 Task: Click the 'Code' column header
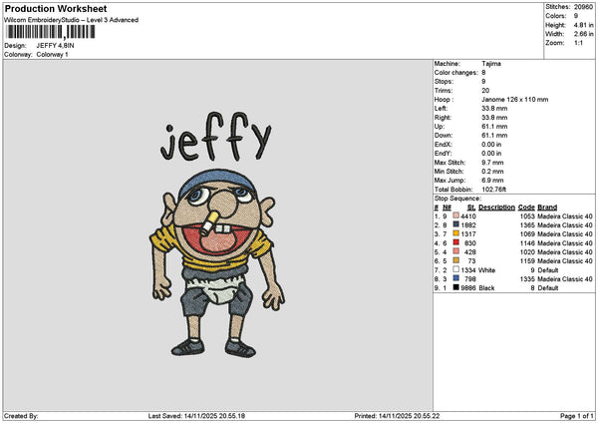(526, 208)
